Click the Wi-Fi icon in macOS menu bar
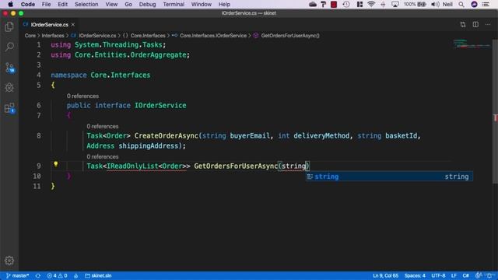498x280 pixels. point(371,4)
